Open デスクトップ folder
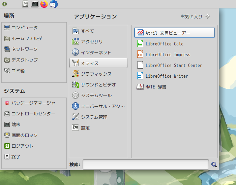 click(34, 60)
